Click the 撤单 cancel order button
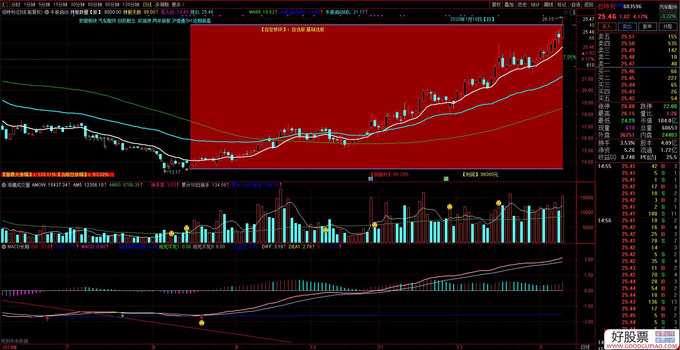The width and height of the screenshot is (680, 350). (x=647, y=27)
